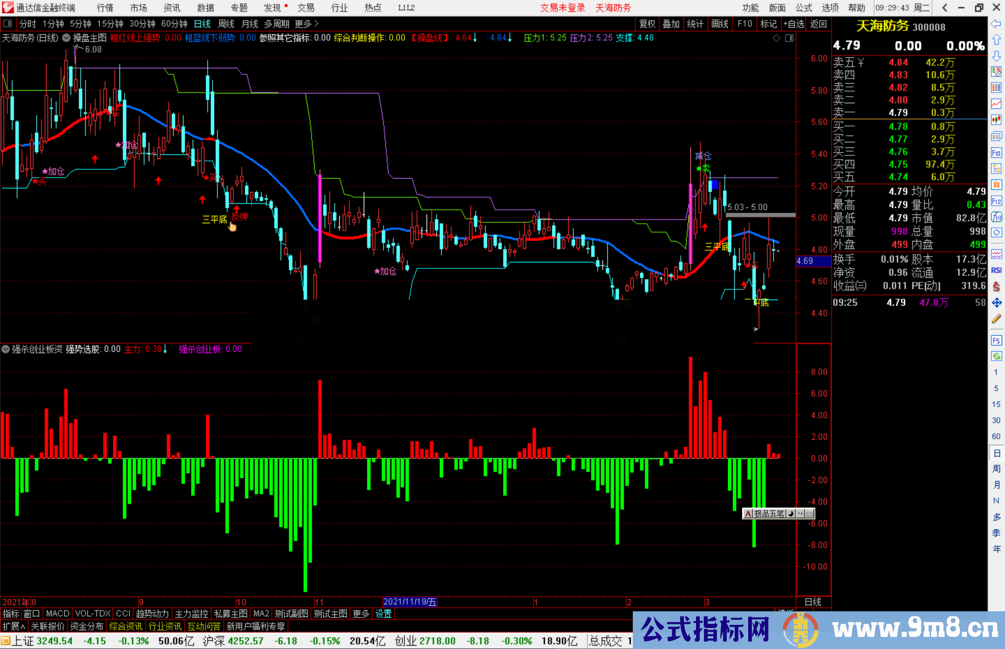This screenshot has width=1005, height=649.
Task: Click the +自选 add to watchlist button
Action: 793,24
